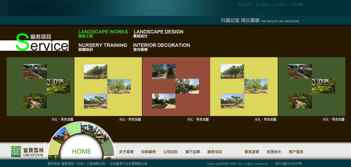Follow the 招贤纳士 link in the bottom bar
This screenshot has height=167, width=351.
pos(274,152)
